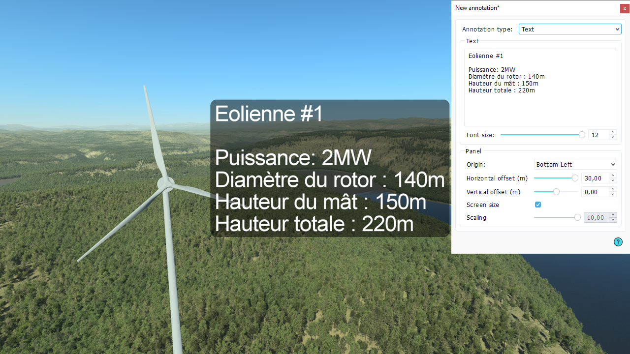Toggle the Screen size checkbox
Image resolution: width=630 pixels, height=354 pixels.
pyautogui.click(x=538, y=205)
